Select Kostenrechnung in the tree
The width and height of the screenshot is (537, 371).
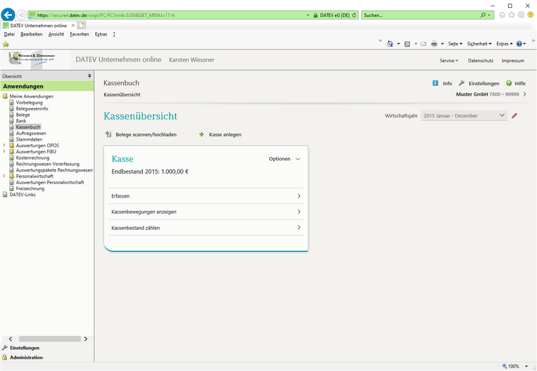tap(32, 157)
